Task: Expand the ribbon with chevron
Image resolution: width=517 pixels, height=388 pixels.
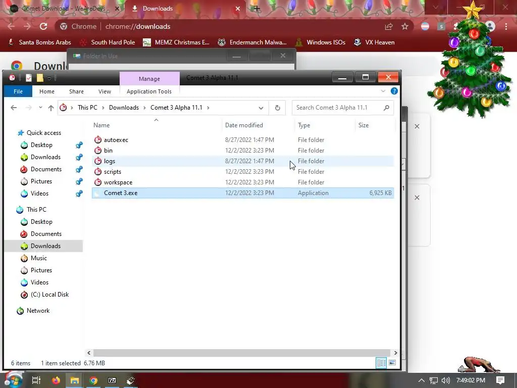Action: coord(383,91)
